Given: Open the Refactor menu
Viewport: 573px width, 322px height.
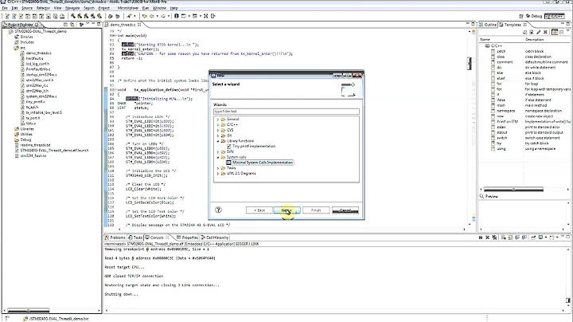Looking at the screenshot, I should pos(43,8).
